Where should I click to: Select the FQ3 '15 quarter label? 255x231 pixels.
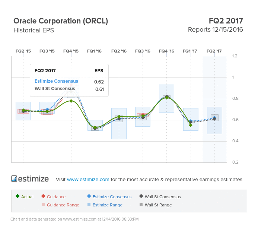click(47, 51)
